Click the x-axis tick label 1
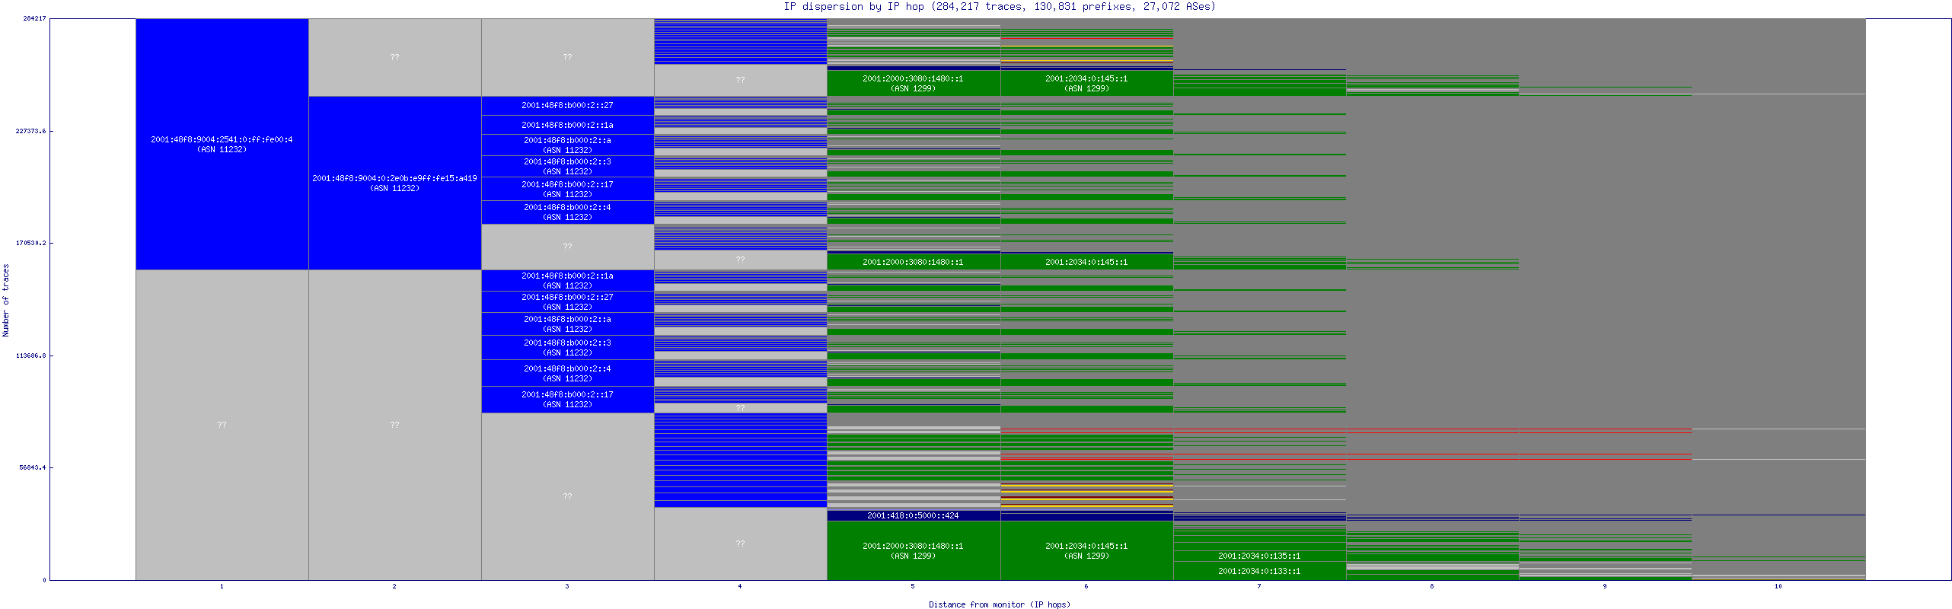 pos(222,586)
